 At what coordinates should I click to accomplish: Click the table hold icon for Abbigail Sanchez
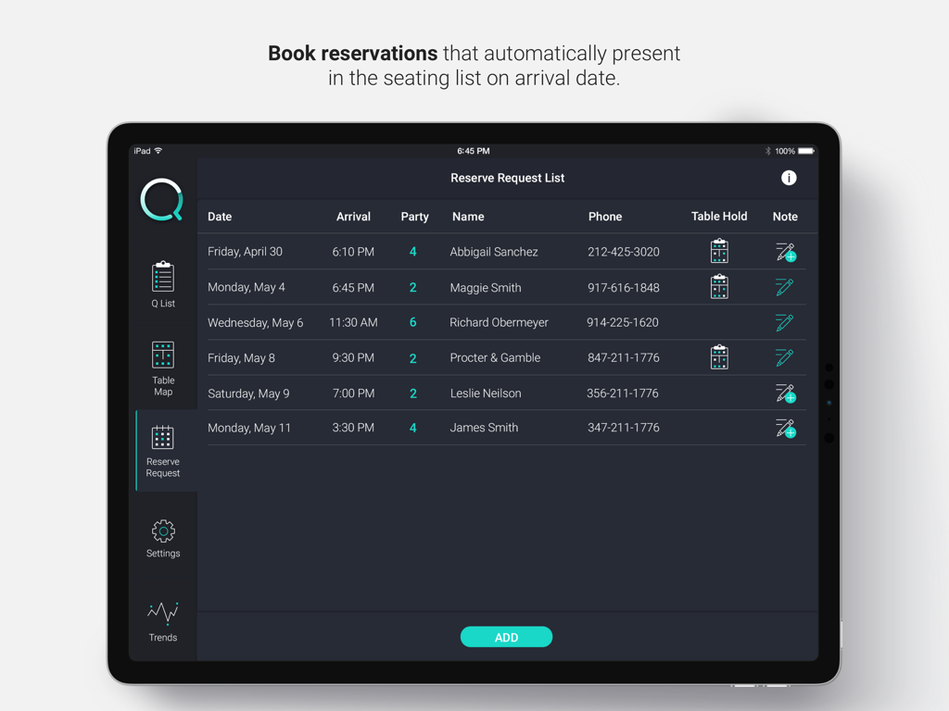tap(719, 251)
